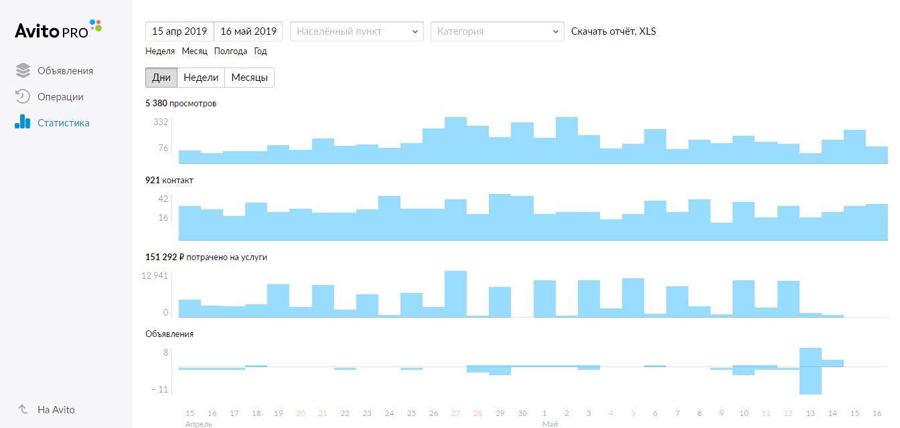The width and height of the screenshot is (900, 428).
Task: Open Операции in the sidebar
Action: [x=60, y=97]
